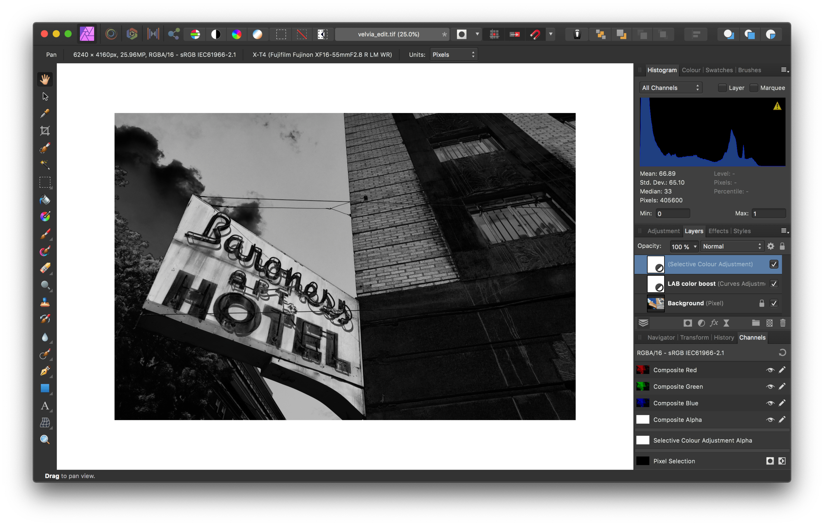Click the layer effects fx icon

point(714,323)
